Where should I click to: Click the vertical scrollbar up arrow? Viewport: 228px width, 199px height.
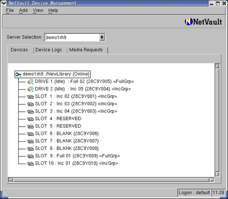217,66
